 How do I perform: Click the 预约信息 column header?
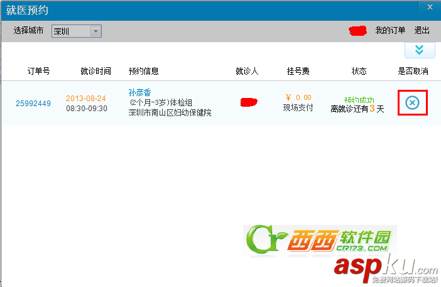click(x=143, y=71)
